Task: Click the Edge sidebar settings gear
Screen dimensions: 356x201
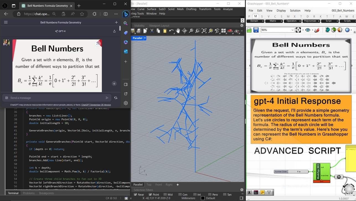Action: click(126, 103)
